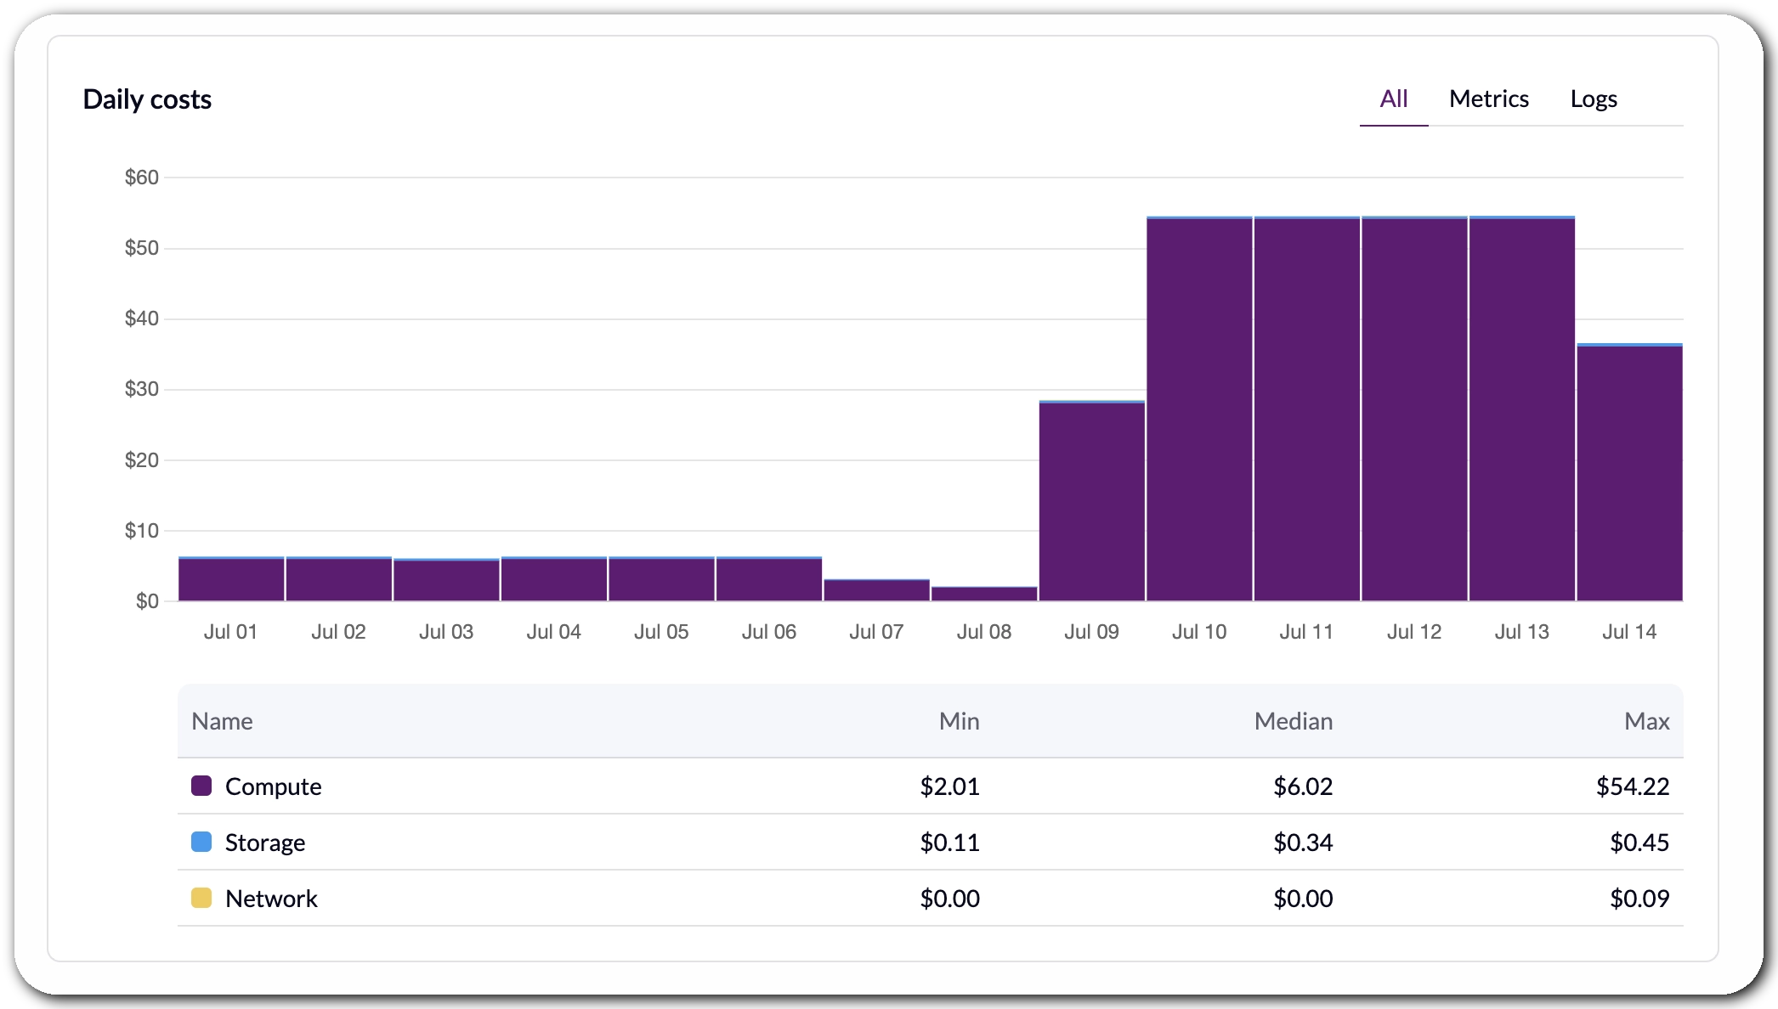This screenshot has height=1009, width=1778.
Task: Click the yellow Network legend swatch
Action: tap(201, 898)
